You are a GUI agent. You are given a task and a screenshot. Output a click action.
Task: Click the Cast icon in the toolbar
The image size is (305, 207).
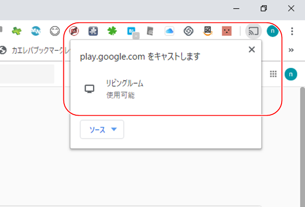pyautogui.click(x=253, y=31)
